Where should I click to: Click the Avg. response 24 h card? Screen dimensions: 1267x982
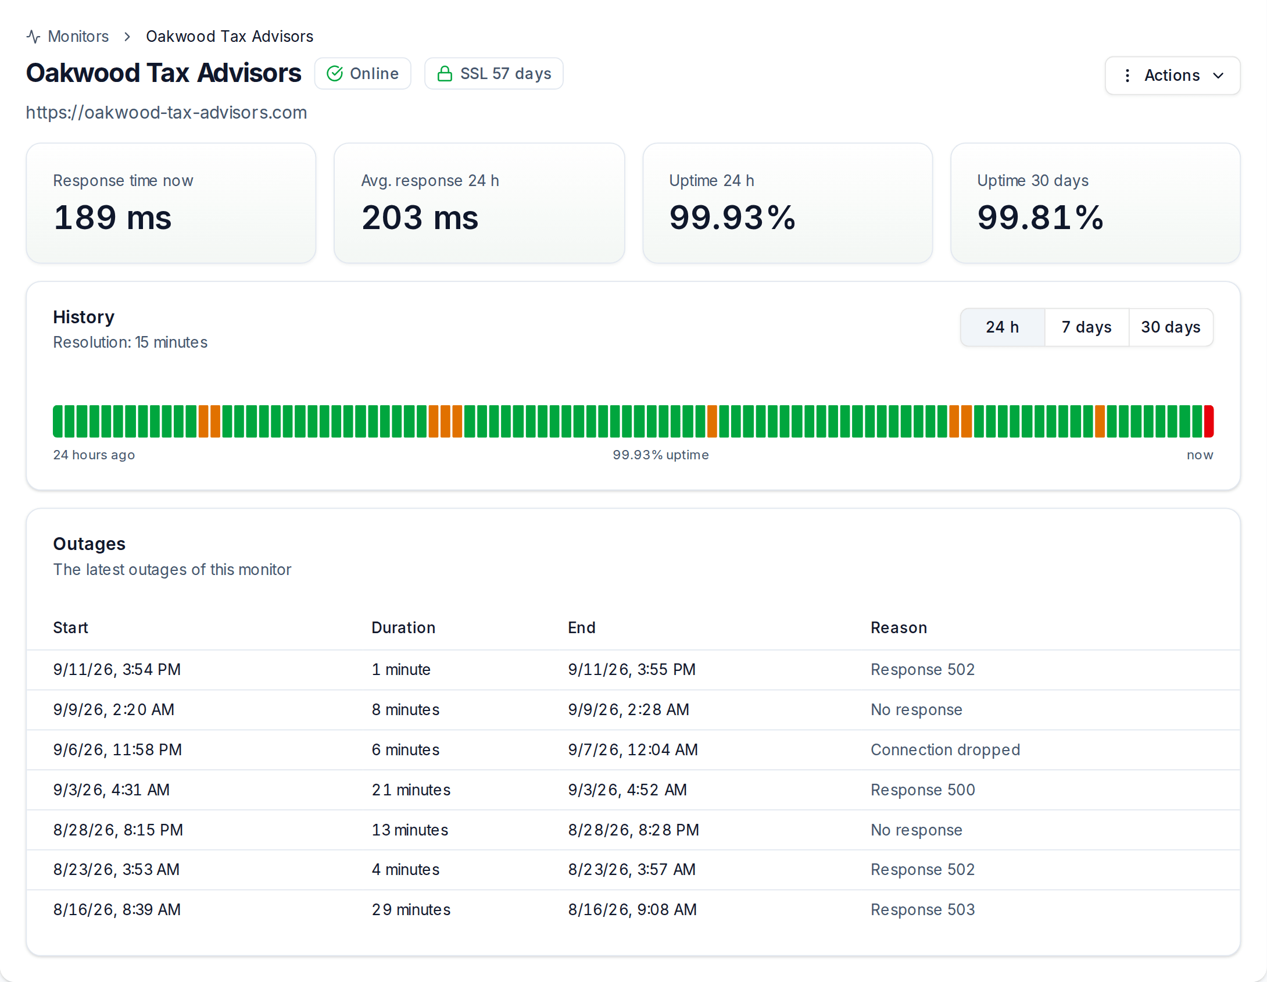(x=479, y=203)
